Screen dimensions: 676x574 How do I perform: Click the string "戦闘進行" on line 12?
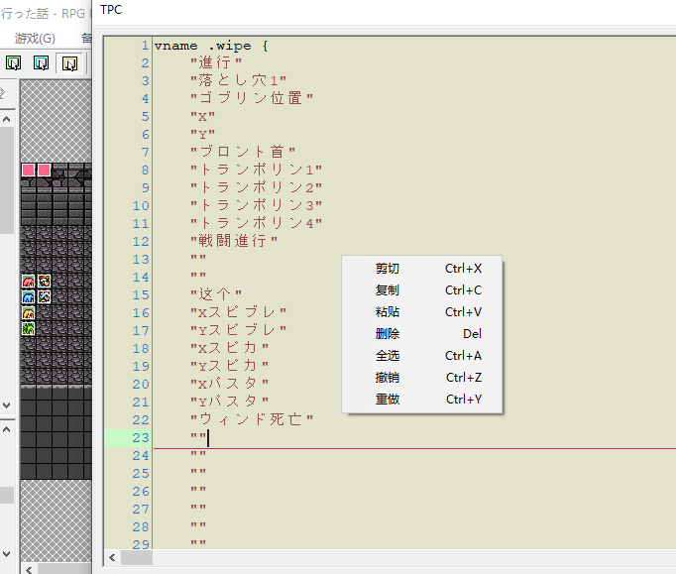tap(234, 241)
